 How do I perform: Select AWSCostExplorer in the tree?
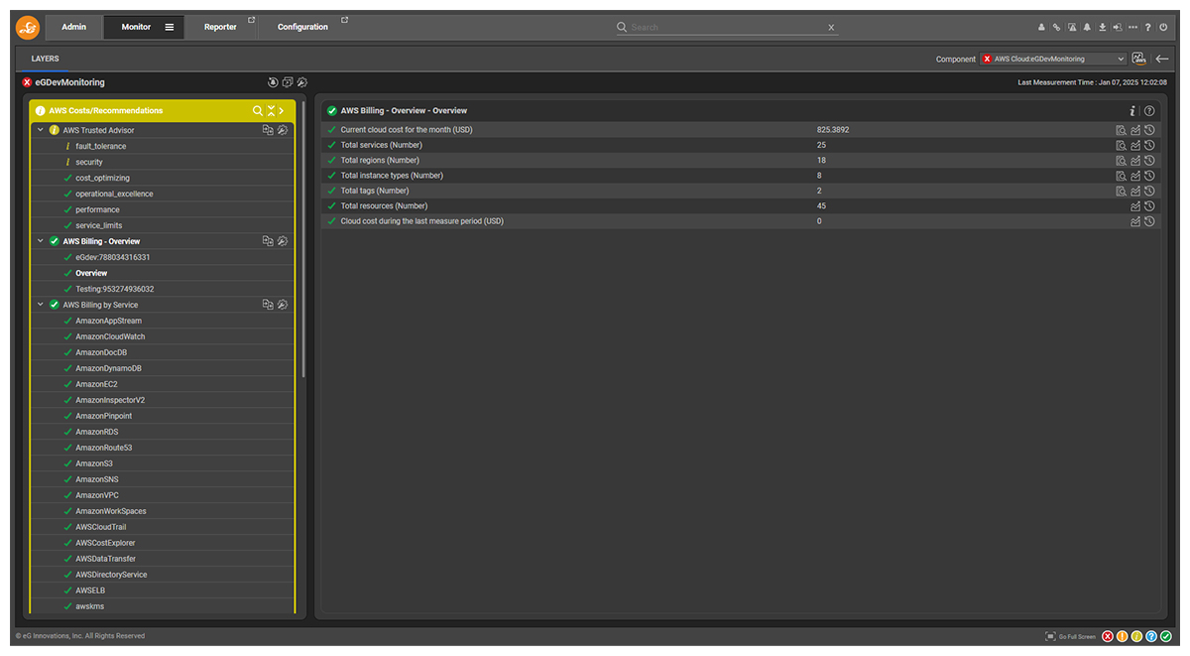pyautogui.click(x=105, y=543)
